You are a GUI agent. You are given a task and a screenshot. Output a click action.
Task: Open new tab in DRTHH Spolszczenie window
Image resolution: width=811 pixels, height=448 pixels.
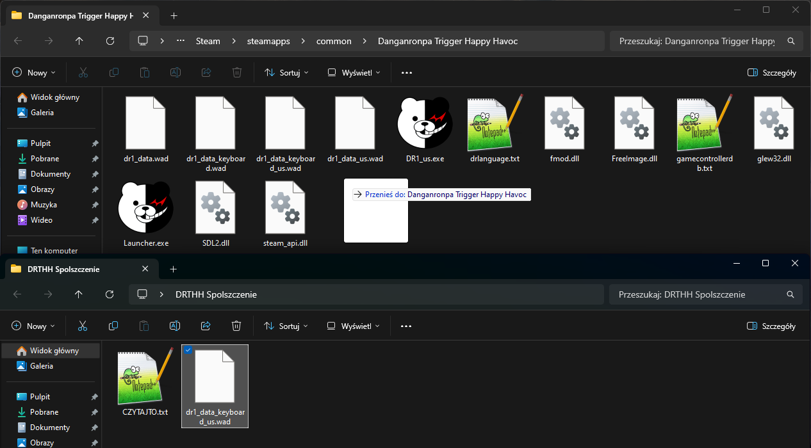(x=173, y=269)
